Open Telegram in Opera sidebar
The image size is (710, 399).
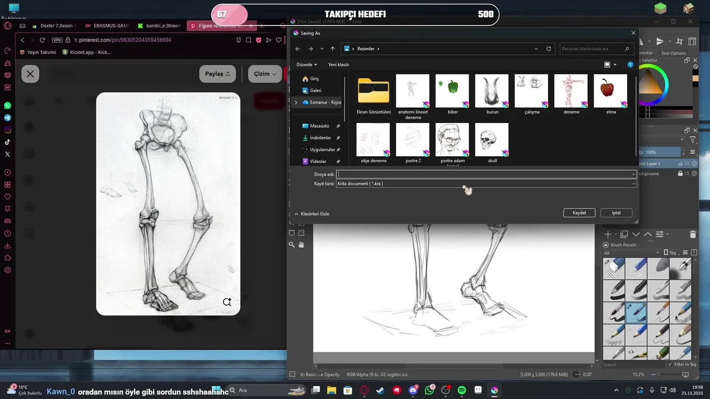(7, 117)
